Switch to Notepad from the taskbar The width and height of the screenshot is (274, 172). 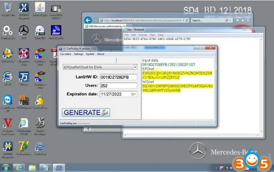(45, 168)
